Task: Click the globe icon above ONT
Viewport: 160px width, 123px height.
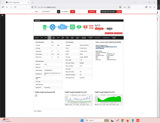Action: [100, 25]
